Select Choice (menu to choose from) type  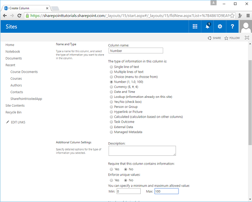click(x=111, y=77)
